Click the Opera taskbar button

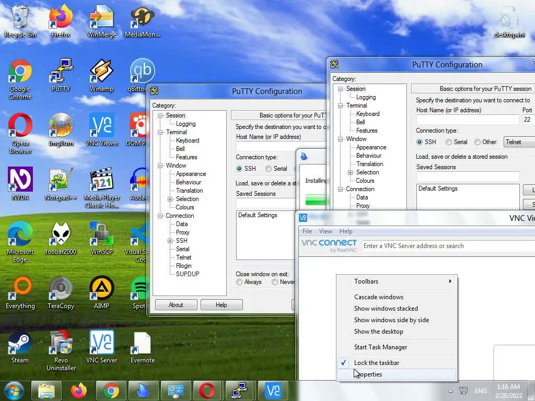(207, 391)
